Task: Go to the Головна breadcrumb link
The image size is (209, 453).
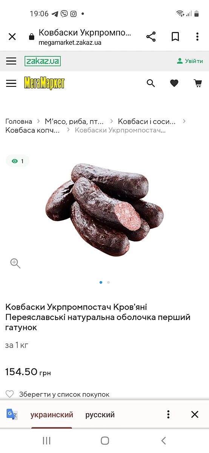Action: point(19,122)
